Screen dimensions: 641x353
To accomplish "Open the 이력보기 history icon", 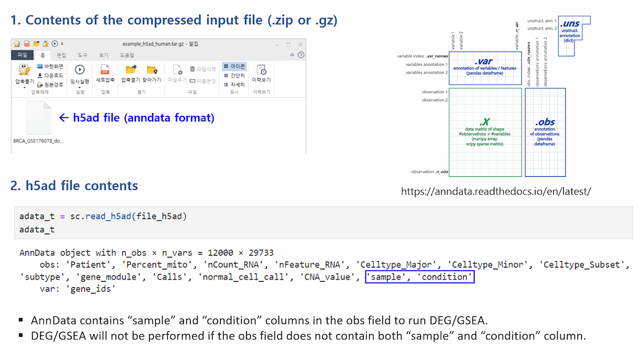I will click(x=261, y=70).
